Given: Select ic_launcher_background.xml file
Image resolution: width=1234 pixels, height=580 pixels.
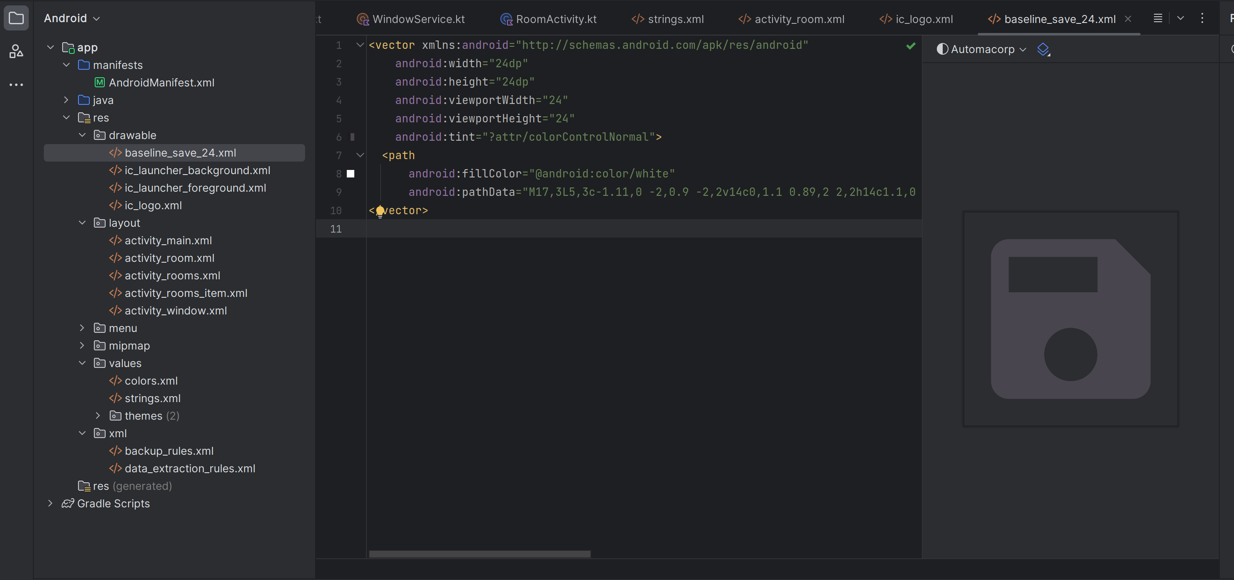Looking at the screenshot, I should click(x=190, y=170).
